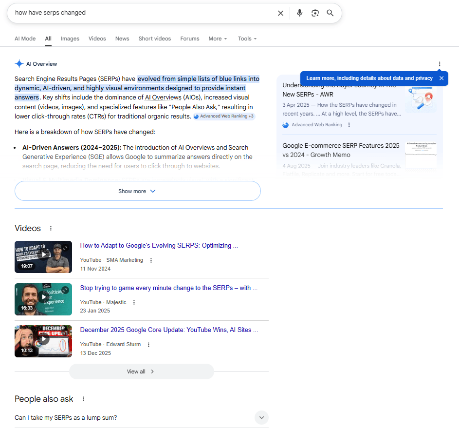
Task: Show more of the AI Overview
Action: [x=138, y=191]
